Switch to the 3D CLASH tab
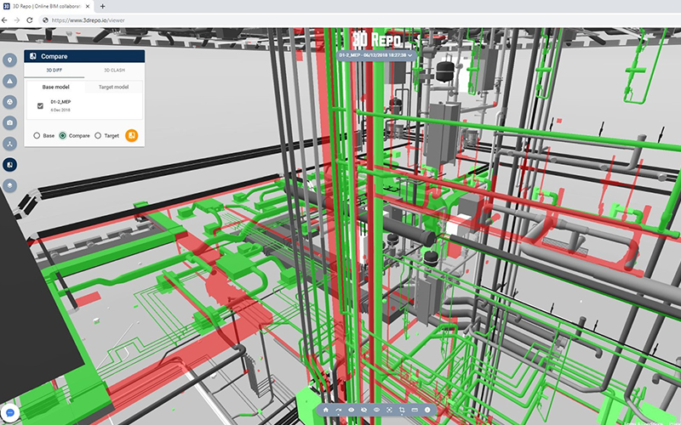The width and height of the screenshot is (681, 425). pyautogui.click(x=113, y=71)
